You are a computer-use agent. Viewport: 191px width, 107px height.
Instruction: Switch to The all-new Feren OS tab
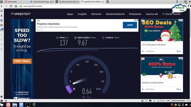[x=67, y=2]
